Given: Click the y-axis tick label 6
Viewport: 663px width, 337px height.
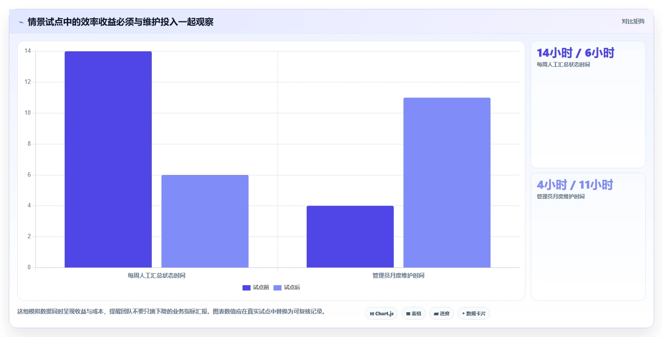Looking at the screenshot, I should point(29,175).
